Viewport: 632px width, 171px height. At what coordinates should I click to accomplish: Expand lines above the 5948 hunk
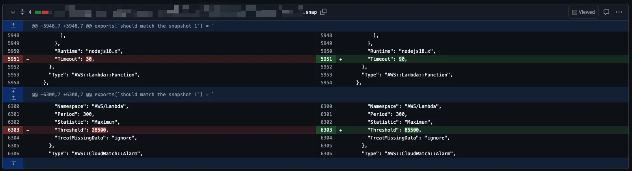coord(13,26)
